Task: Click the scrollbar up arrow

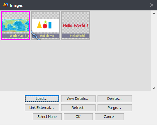Action: (154, 14)
